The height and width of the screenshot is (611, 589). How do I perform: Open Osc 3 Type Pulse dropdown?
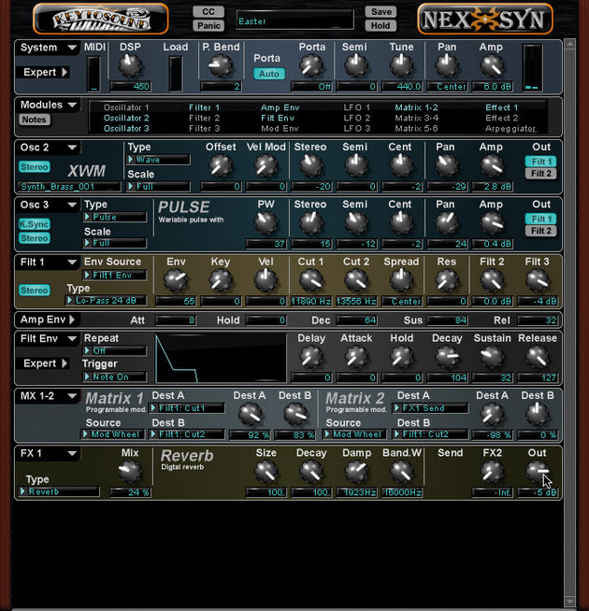(115, 217)
